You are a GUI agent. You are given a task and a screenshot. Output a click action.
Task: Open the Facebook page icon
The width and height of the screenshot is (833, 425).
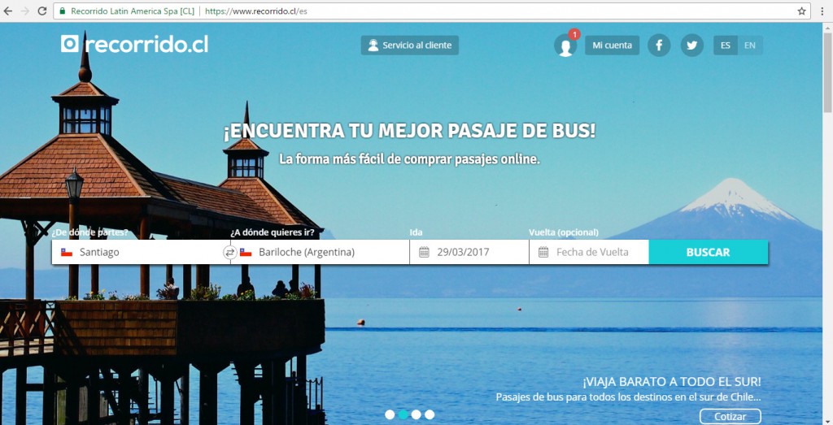(659, 45)
